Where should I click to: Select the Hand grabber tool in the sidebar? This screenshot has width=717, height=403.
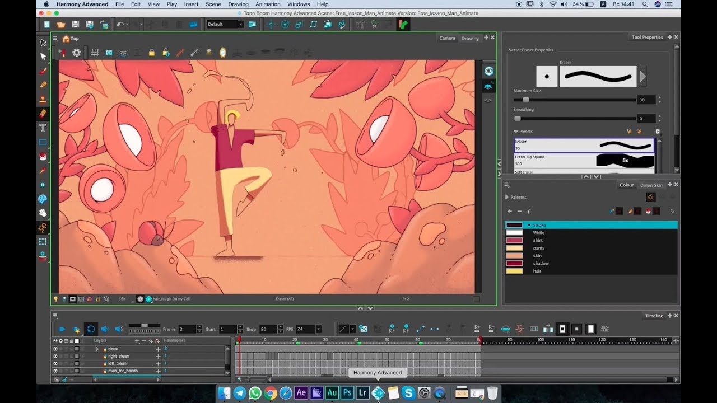pyautogui.click(x=43, y=213)
